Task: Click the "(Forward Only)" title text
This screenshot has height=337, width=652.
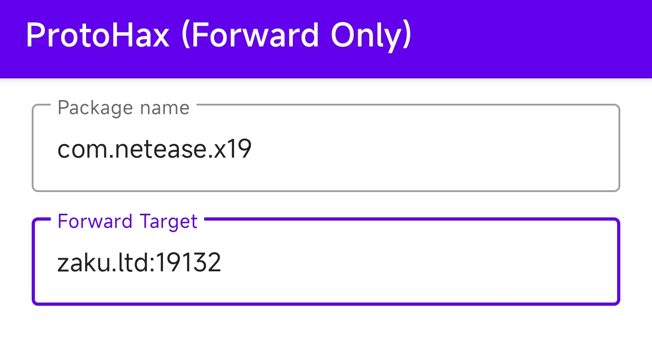Action: 296,35
